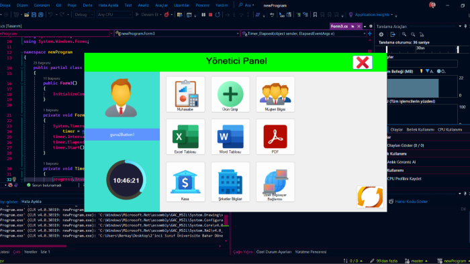Open the Özel Durum Ayarları bottom tab
The image size is (470, 264).
(274, 252)
